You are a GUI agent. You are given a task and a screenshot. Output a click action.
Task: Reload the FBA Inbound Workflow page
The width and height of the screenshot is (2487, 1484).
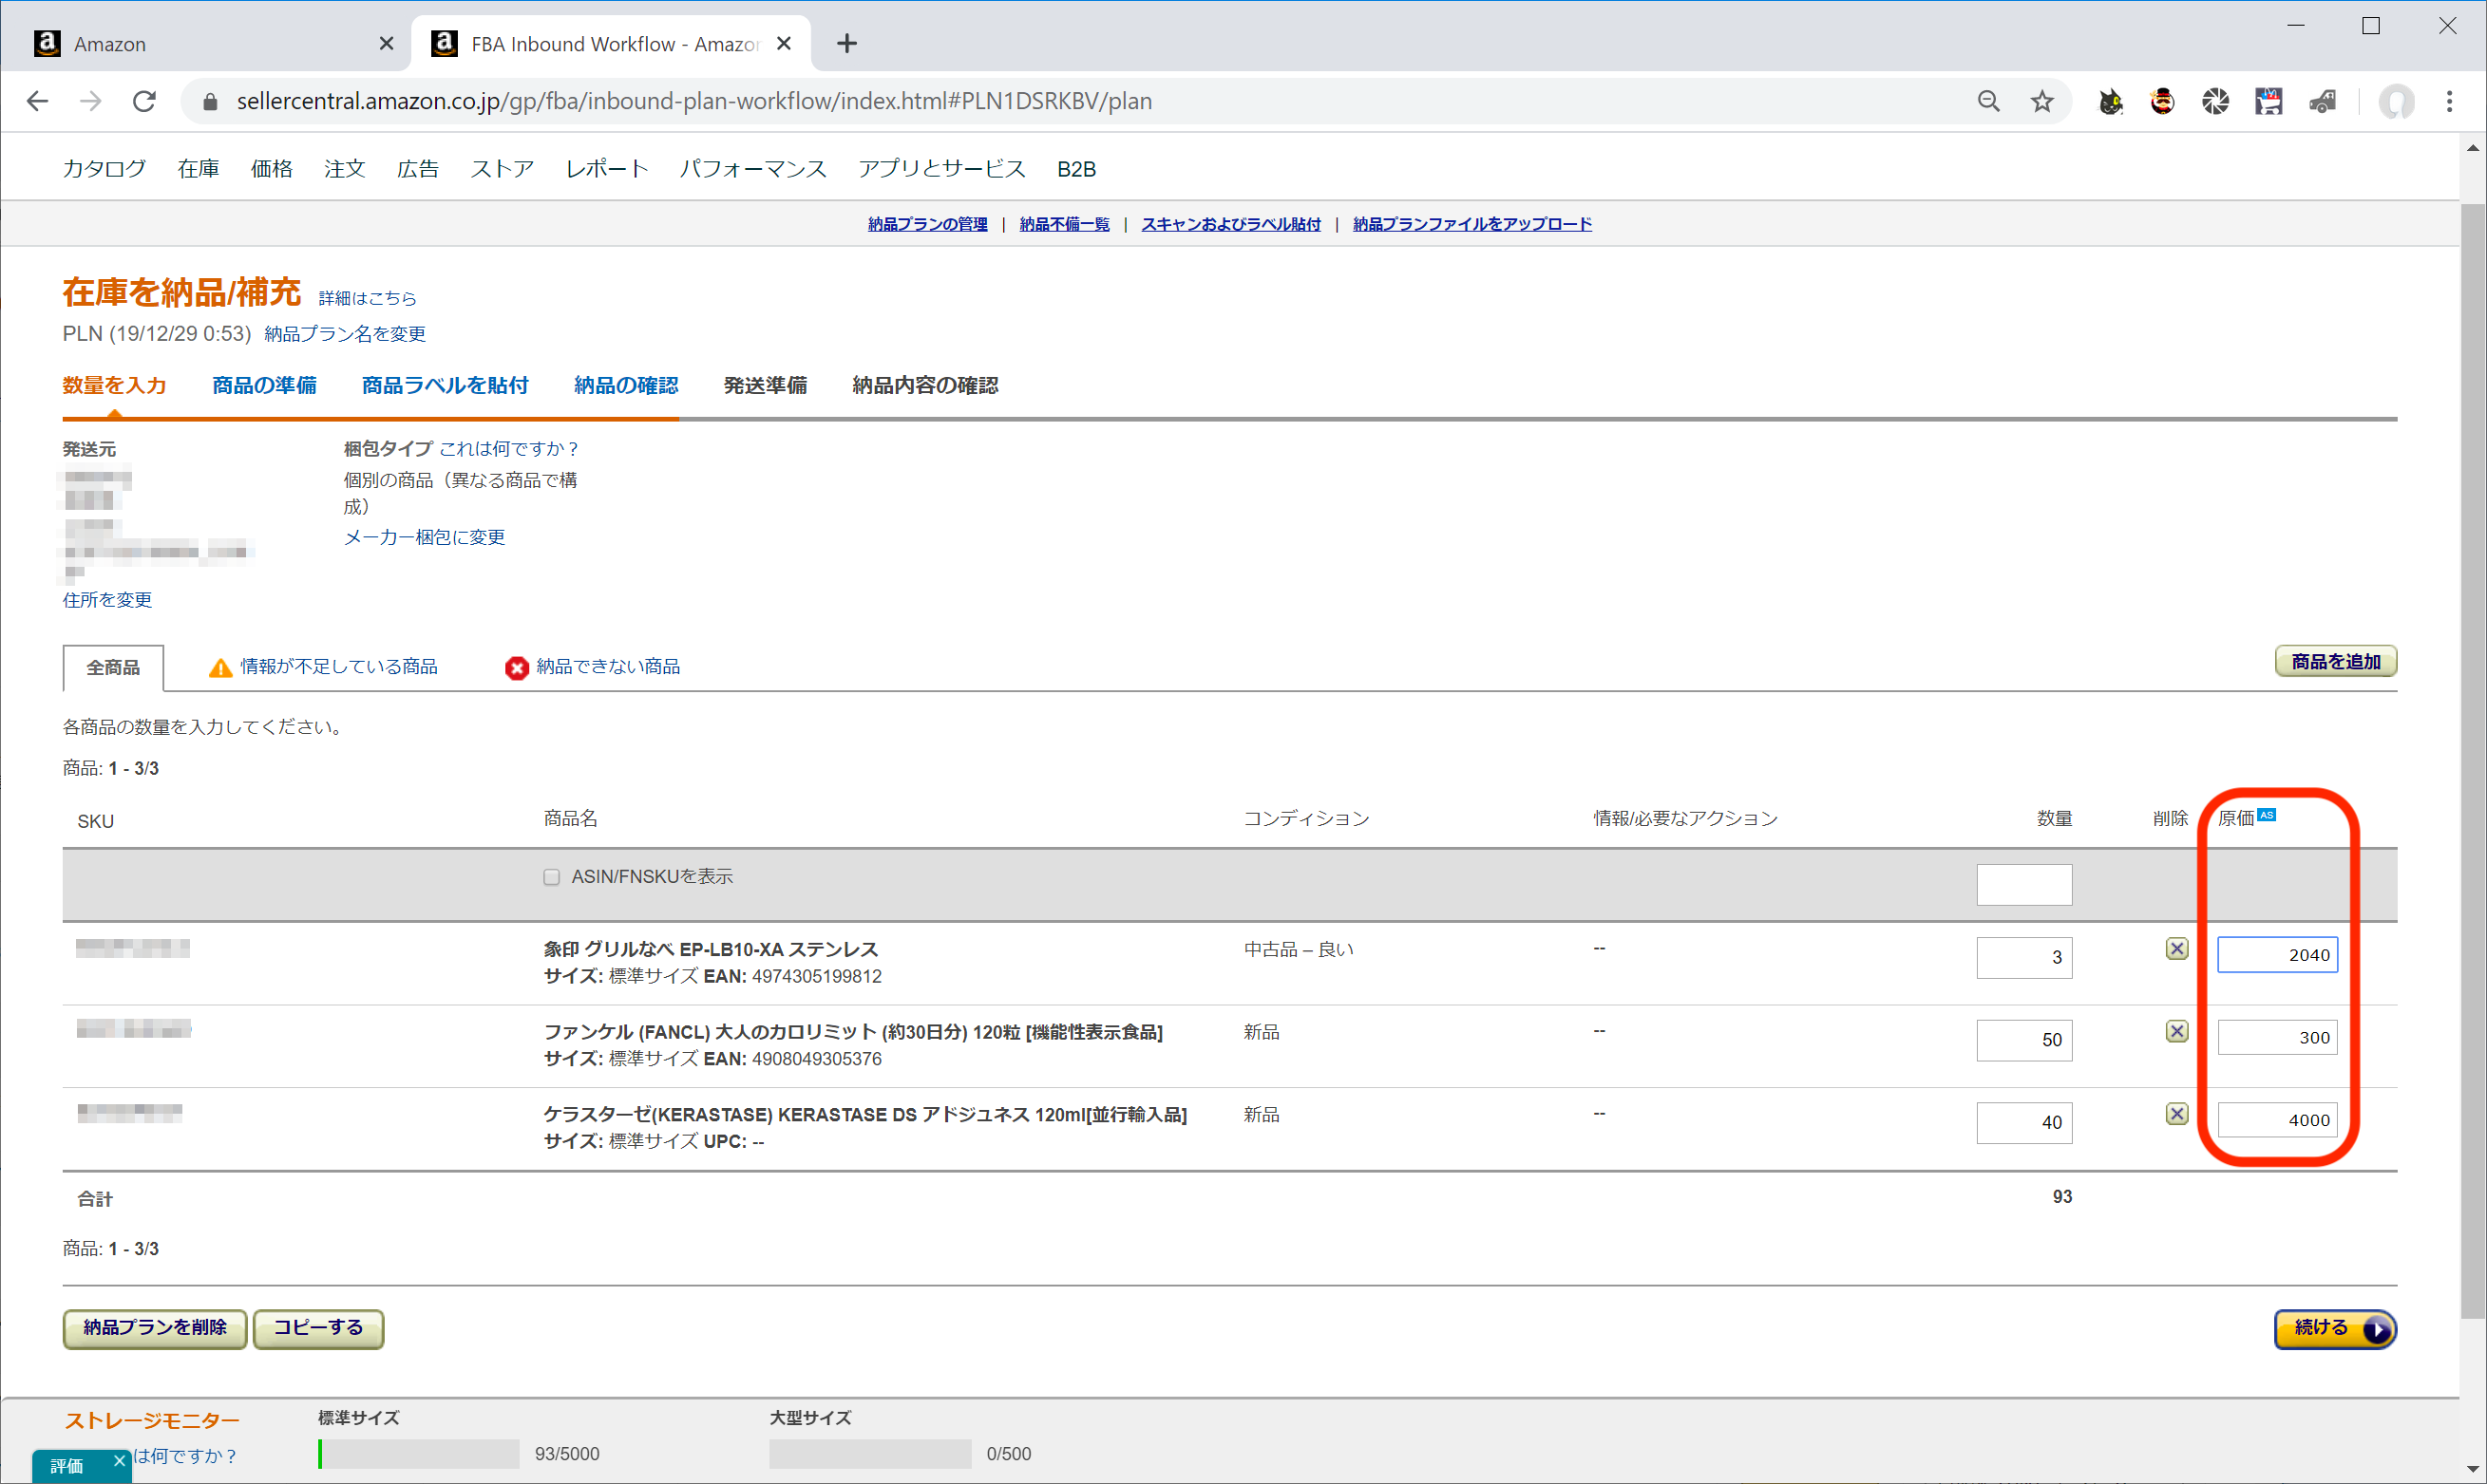click(144, 101)
